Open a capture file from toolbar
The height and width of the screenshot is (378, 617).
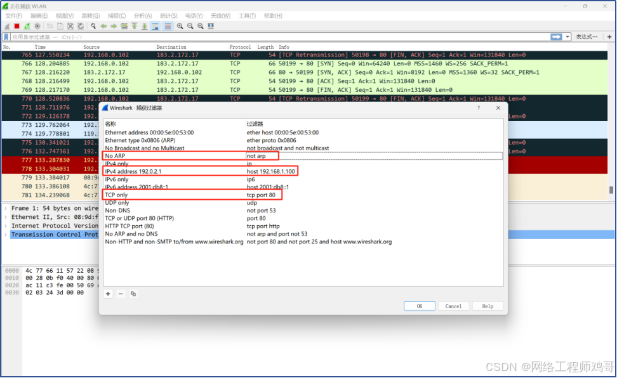coord(50,27)
